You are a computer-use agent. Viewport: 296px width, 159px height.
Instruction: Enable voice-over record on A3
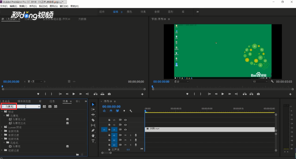point(136,145)
